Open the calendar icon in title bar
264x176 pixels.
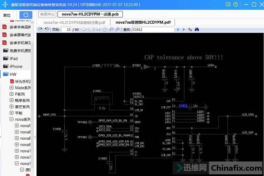click(x=228, y=5)
